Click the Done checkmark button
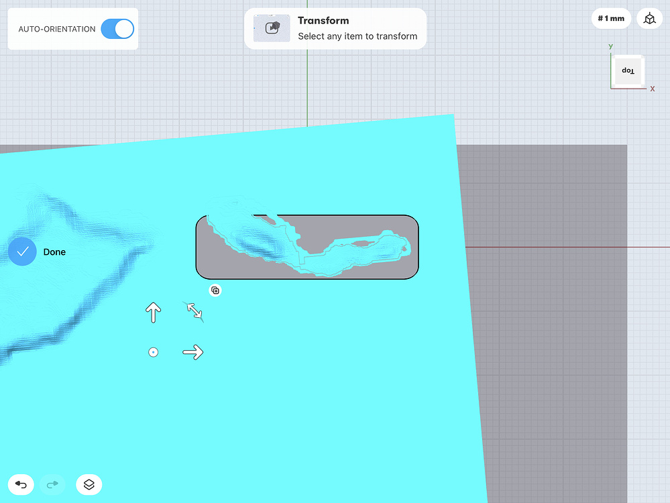670x503 pixels. pyautogui.click(x=22, y=251)
